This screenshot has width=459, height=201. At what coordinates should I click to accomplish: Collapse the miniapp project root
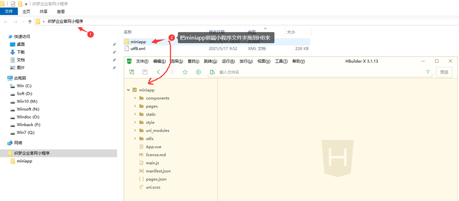(x=129, y=90)
